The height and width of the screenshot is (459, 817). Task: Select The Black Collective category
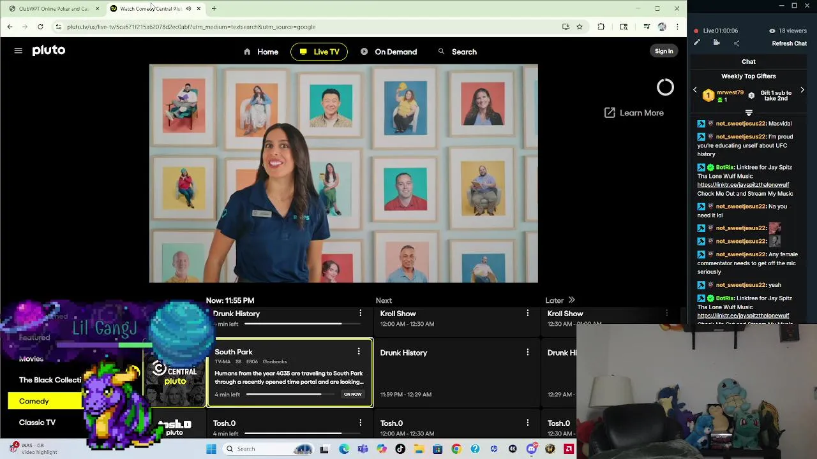[50, 379]
